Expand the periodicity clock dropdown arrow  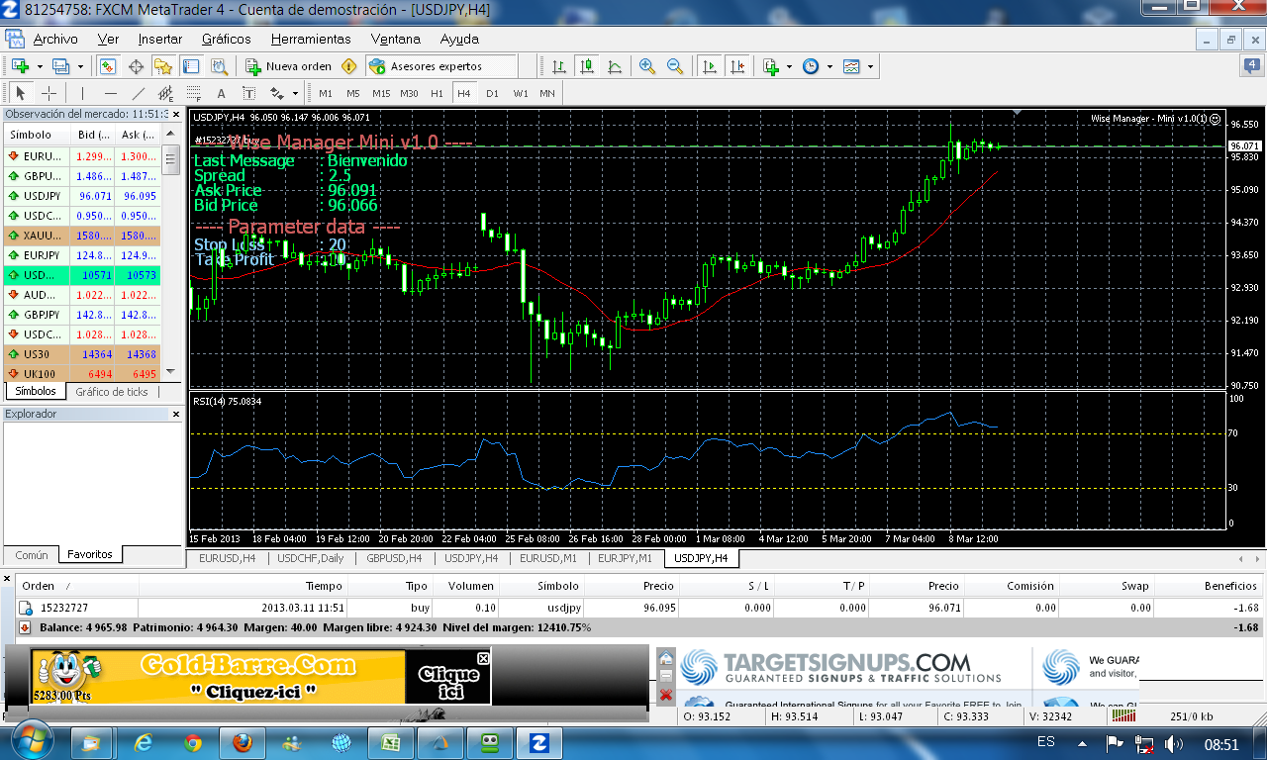pos(829,66)
